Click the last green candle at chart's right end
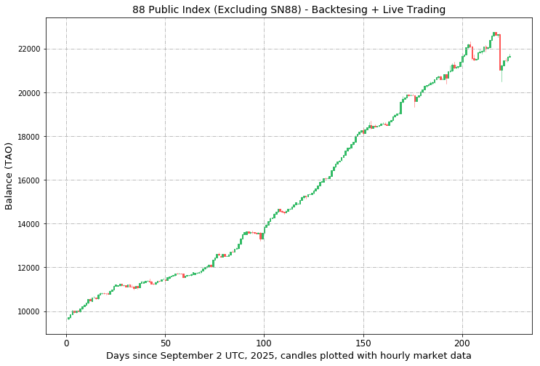This screenshot has width=540, height=366. point(509,56)
